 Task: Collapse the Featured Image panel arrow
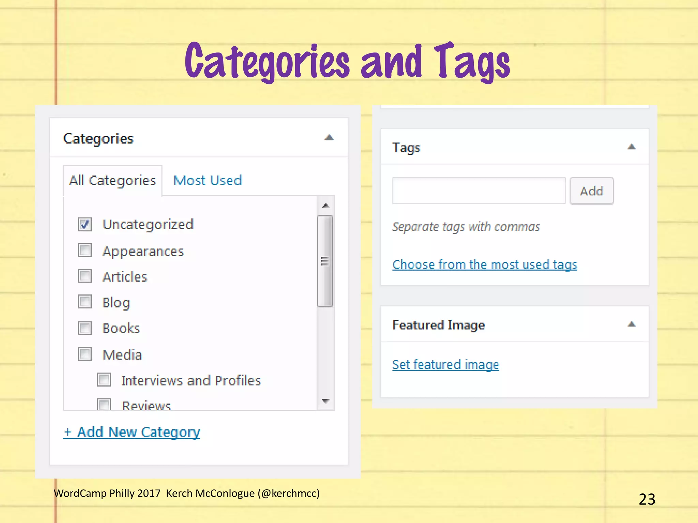tap(632, 324)
